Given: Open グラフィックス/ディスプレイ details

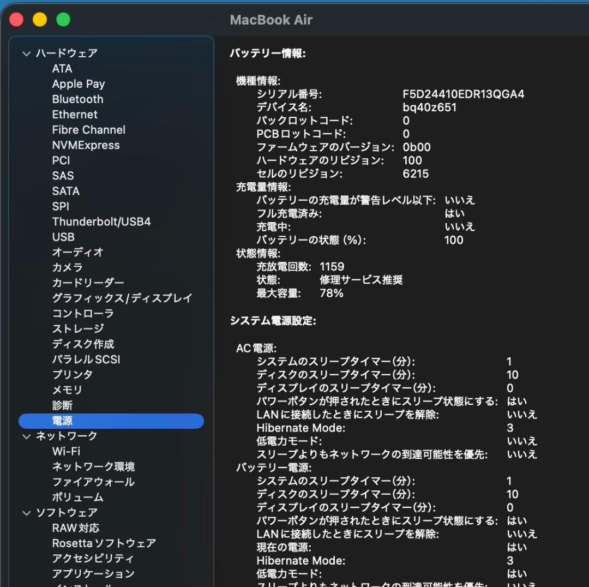Looking at the screenshot, I should coord(122,298).
